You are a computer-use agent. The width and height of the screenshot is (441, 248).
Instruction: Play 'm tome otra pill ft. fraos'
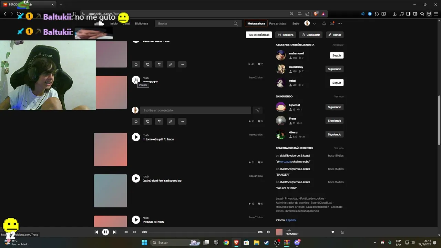pos(136,137)
